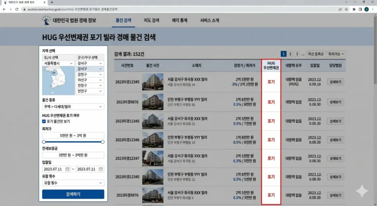The height and width of the screenshot is (206, 377).
Task: Click case number 2023타경12347
Action: [127, 158]
